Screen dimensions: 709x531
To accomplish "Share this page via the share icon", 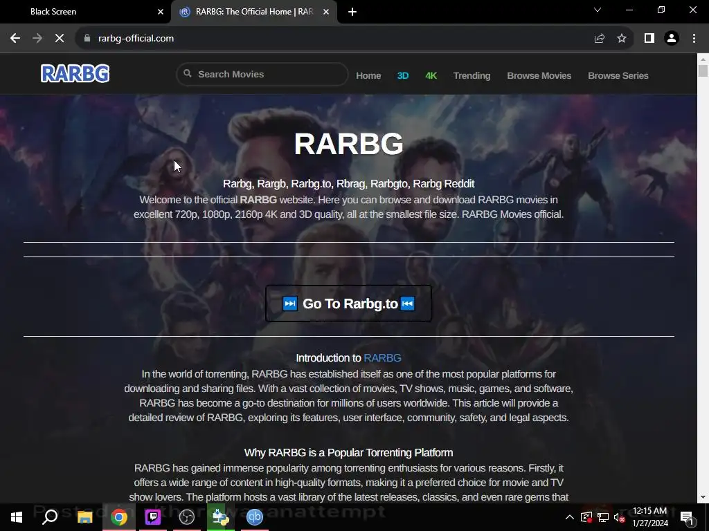I will pos(600,39).
